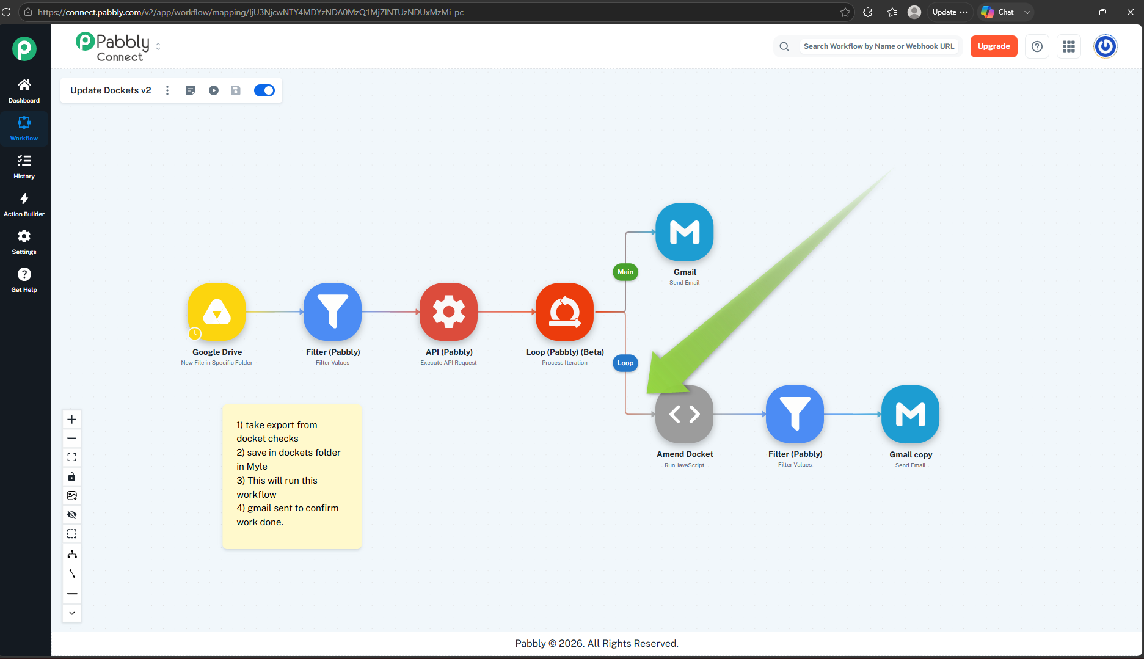The image size is (1144, 659).
Task: Select the Main branch label
Action: 625,272
